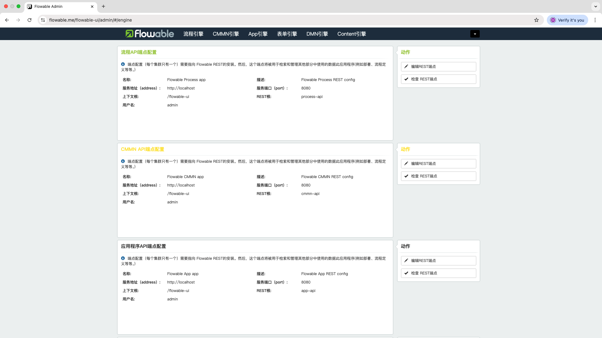Open a new browser tab with the plus icon

[x=103, y=6]
